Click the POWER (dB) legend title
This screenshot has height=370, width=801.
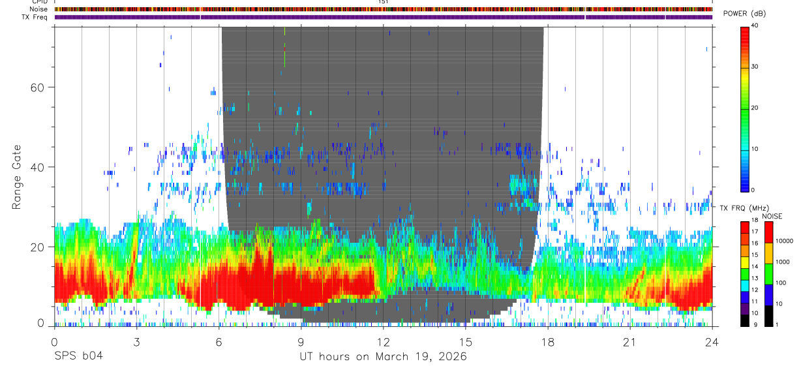(x=744, y=14)
